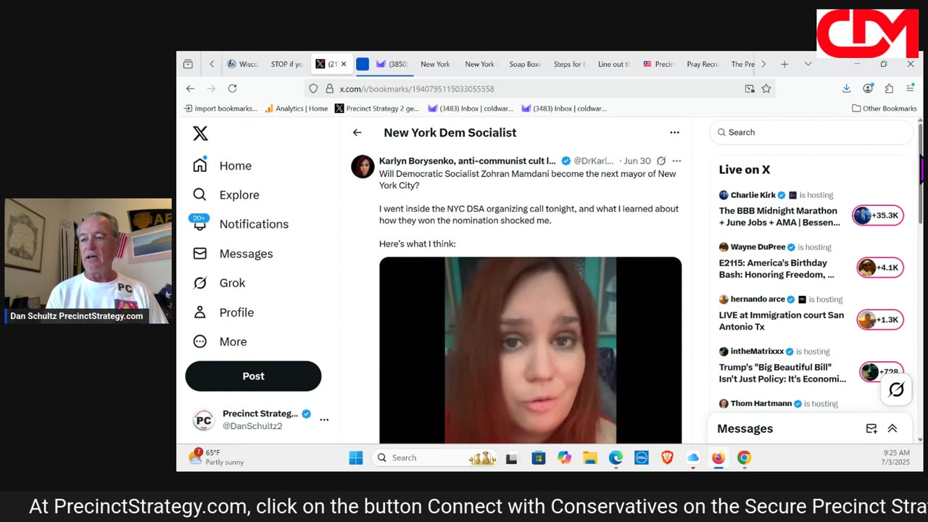The image size is (928, 522).
Task: Click the Grok icon on Karlyn's post
Action: pos(660,161)
